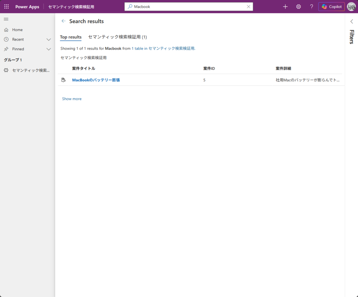Click the user profile avatar
This screenshot has height=297, width=358.
[351, 7]
